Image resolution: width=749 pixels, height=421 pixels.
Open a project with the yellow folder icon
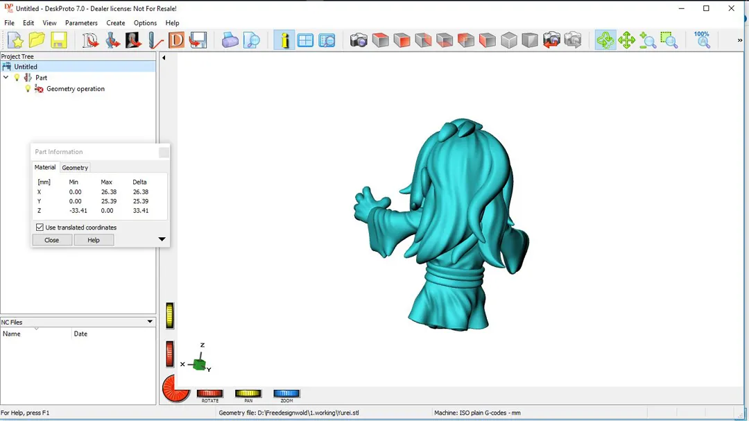point(37,41)
